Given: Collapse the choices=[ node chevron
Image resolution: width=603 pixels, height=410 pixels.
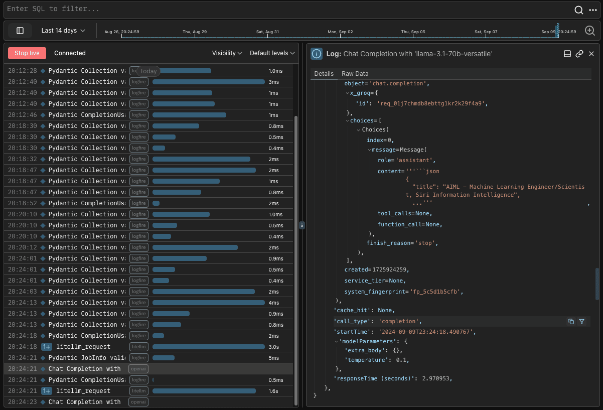Looking at the screenshot, I should [x=347, y=121].
